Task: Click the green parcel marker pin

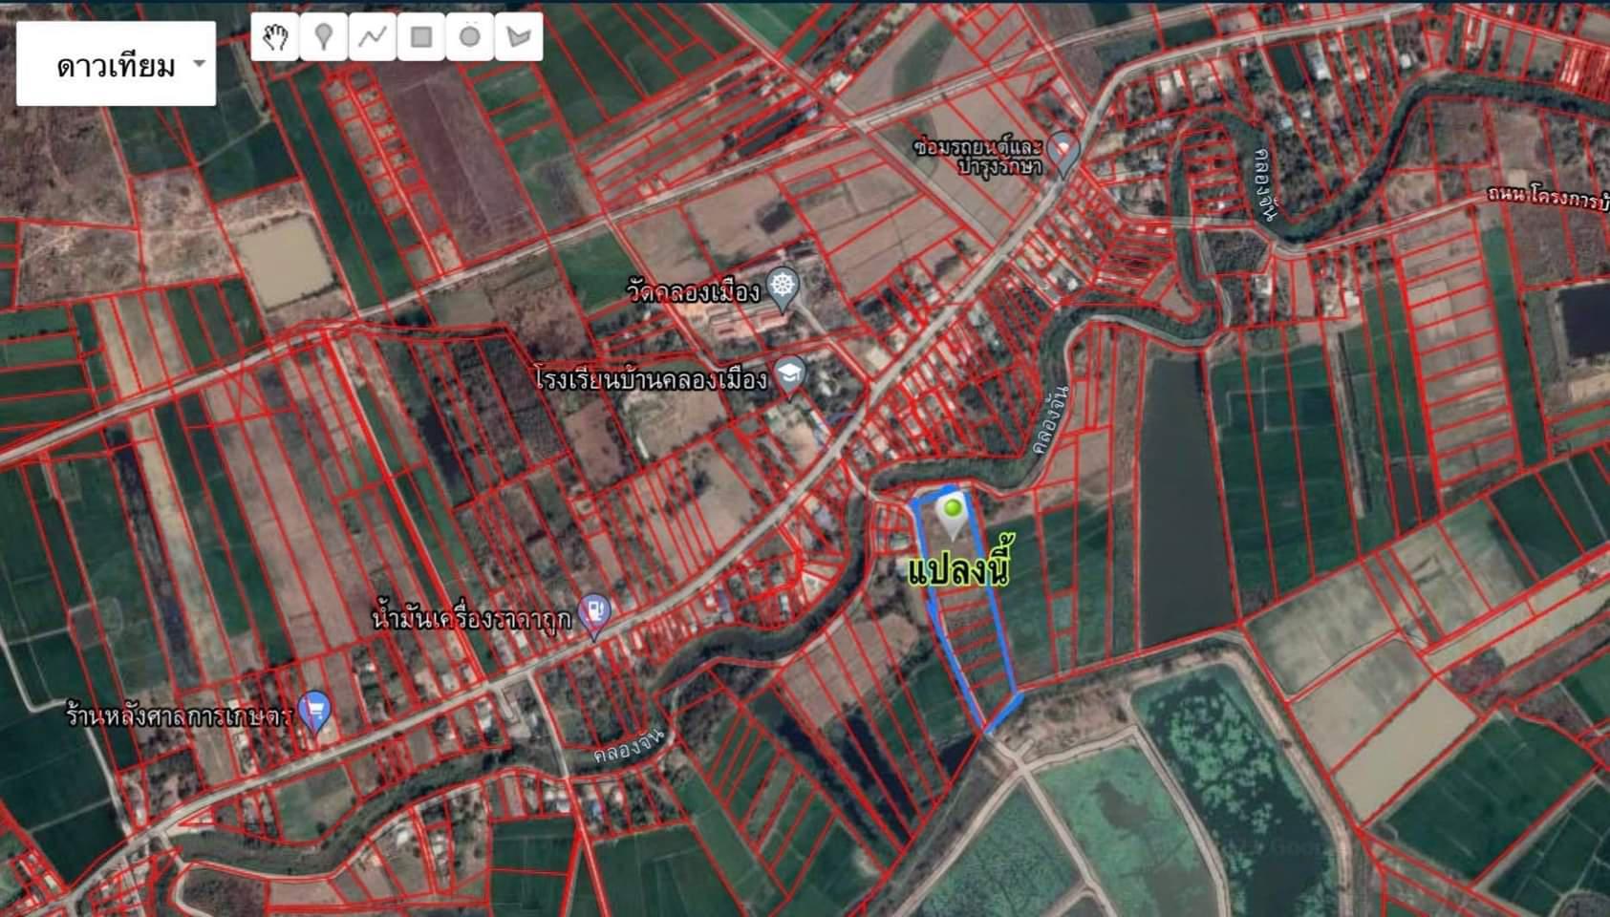Action: point(951,515)
